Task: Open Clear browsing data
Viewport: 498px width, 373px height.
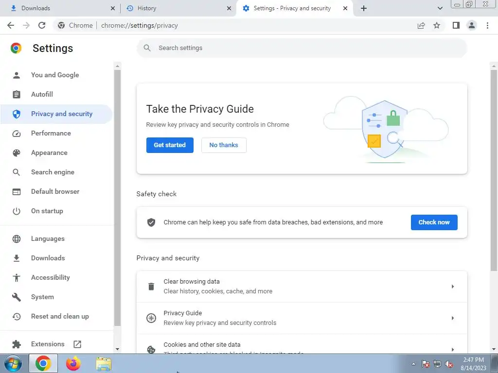Action: coord(302,287)
